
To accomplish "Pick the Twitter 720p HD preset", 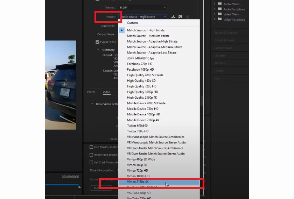I will [159, 132].
